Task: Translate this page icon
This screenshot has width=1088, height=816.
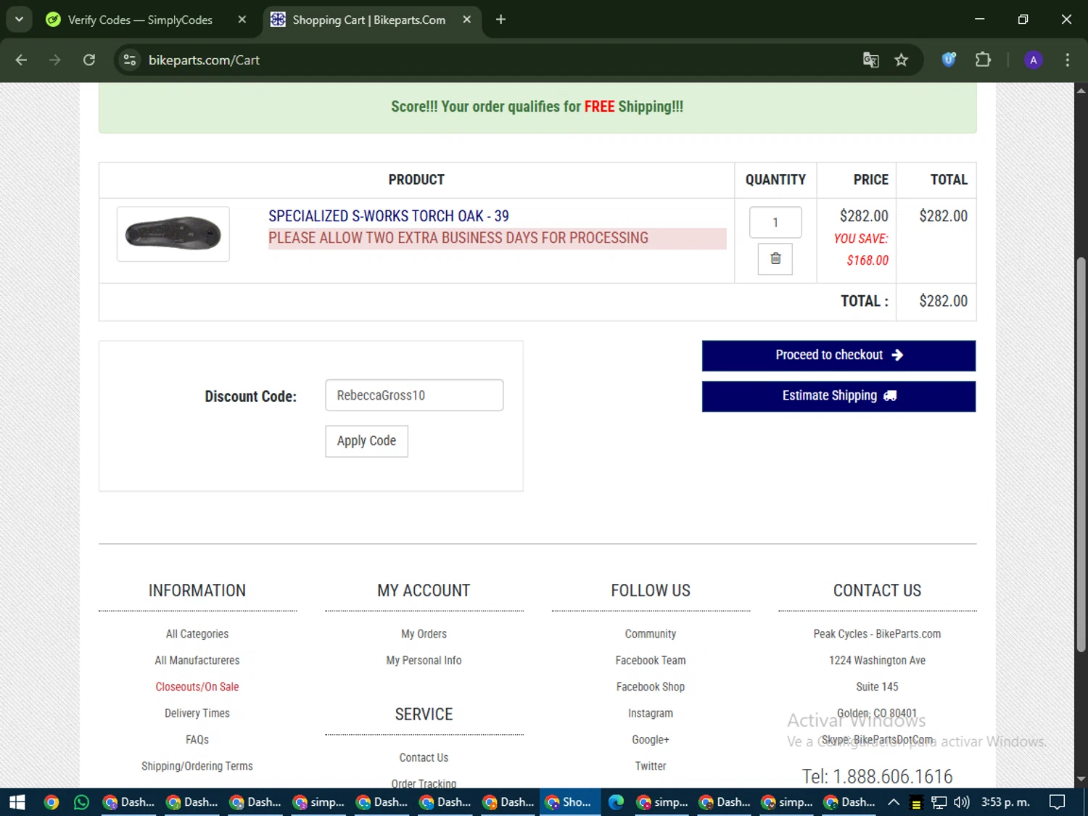Action: click(x=870, y=60)
